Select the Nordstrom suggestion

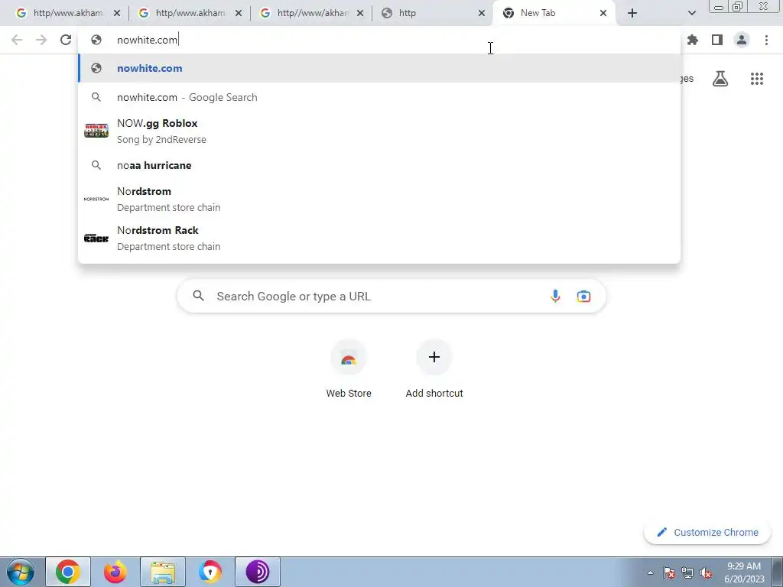[x=379, y=199]
